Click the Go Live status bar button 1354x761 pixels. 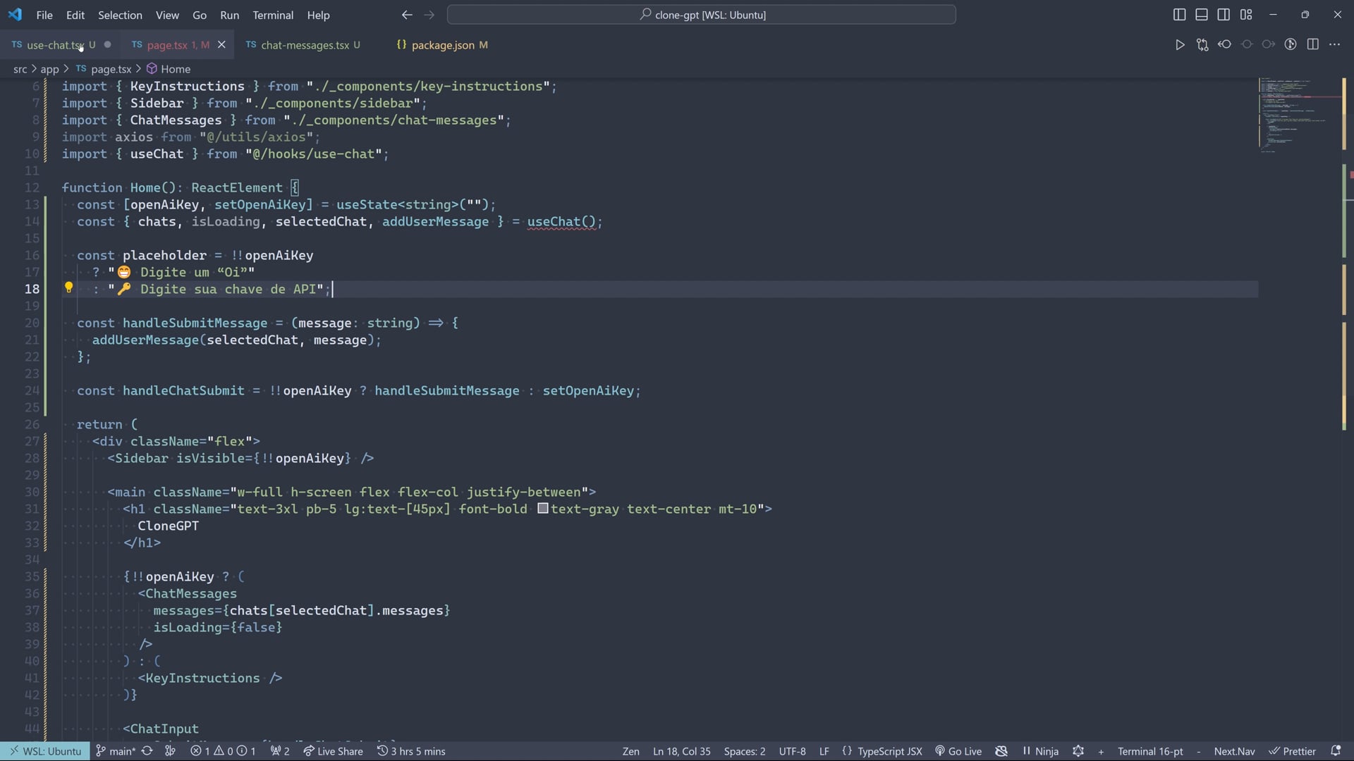[x=958, y=751]
